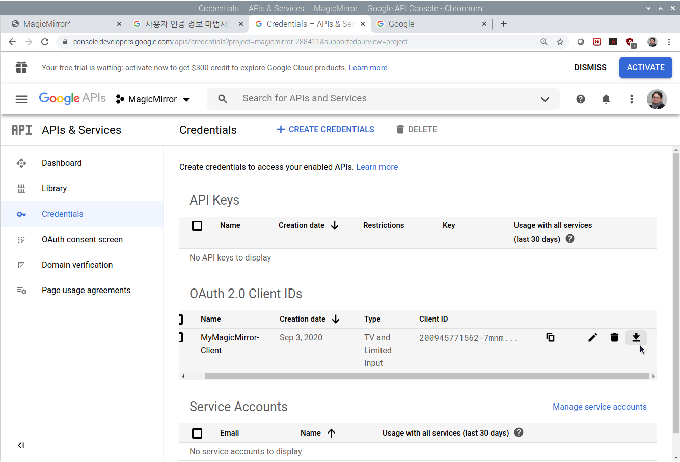
Task: Sort Service Accounts by Name arrow
Action: coord(331,433)
